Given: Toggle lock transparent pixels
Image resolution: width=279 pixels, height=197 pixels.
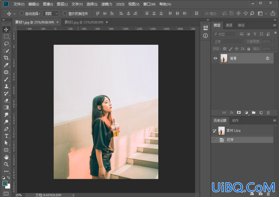Looking at the screenshot, I should tap(225, 49).
